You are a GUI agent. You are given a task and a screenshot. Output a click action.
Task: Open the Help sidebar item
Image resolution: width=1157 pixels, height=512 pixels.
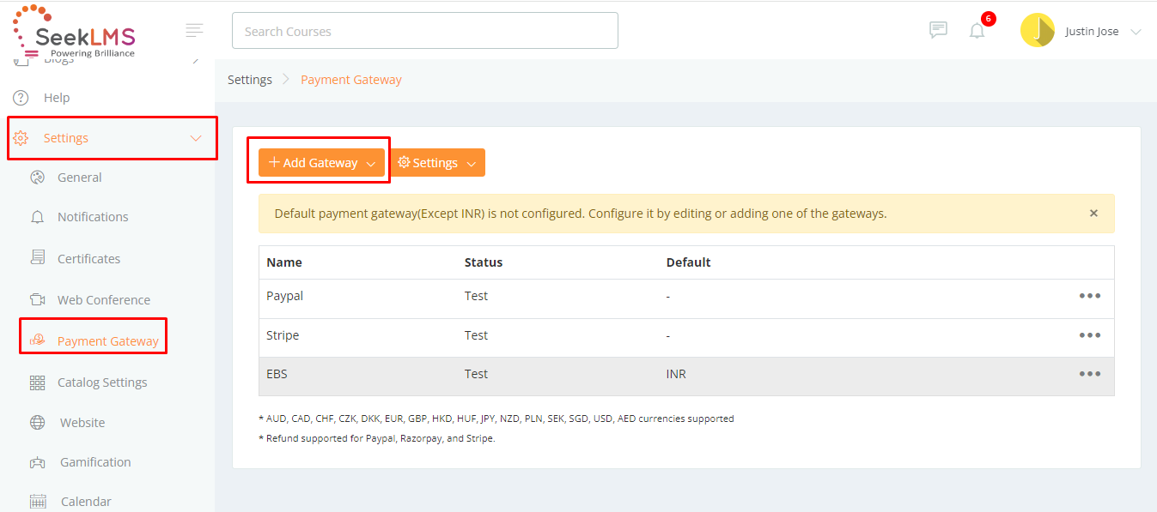57,98
